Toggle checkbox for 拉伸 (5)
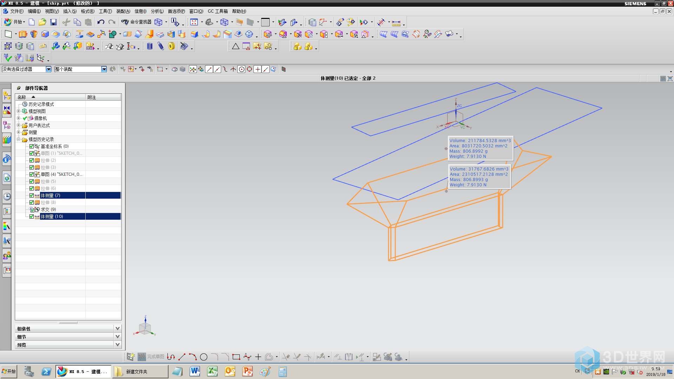This screenshot has height=379, width=674. (x=32, y=181)
